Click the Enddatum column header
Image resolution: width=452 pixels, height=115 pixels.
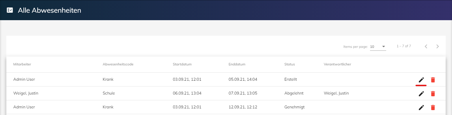click(x=237, y=64)
